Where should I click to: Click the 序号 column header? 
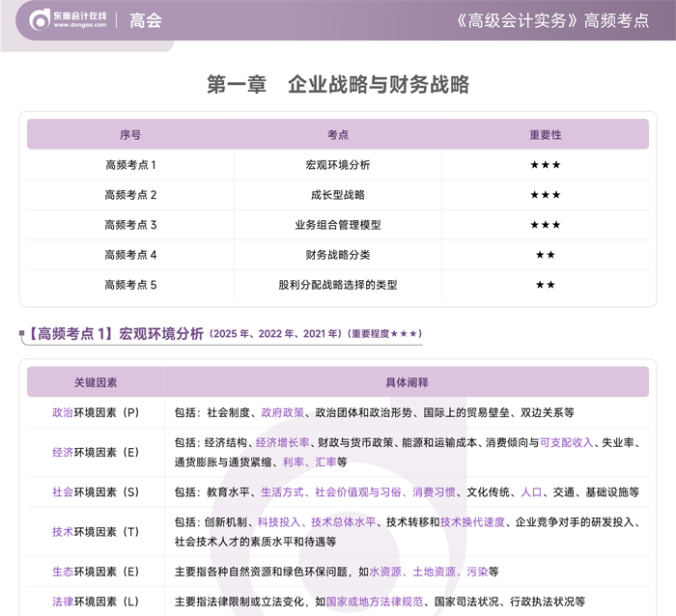coord(130,134)
